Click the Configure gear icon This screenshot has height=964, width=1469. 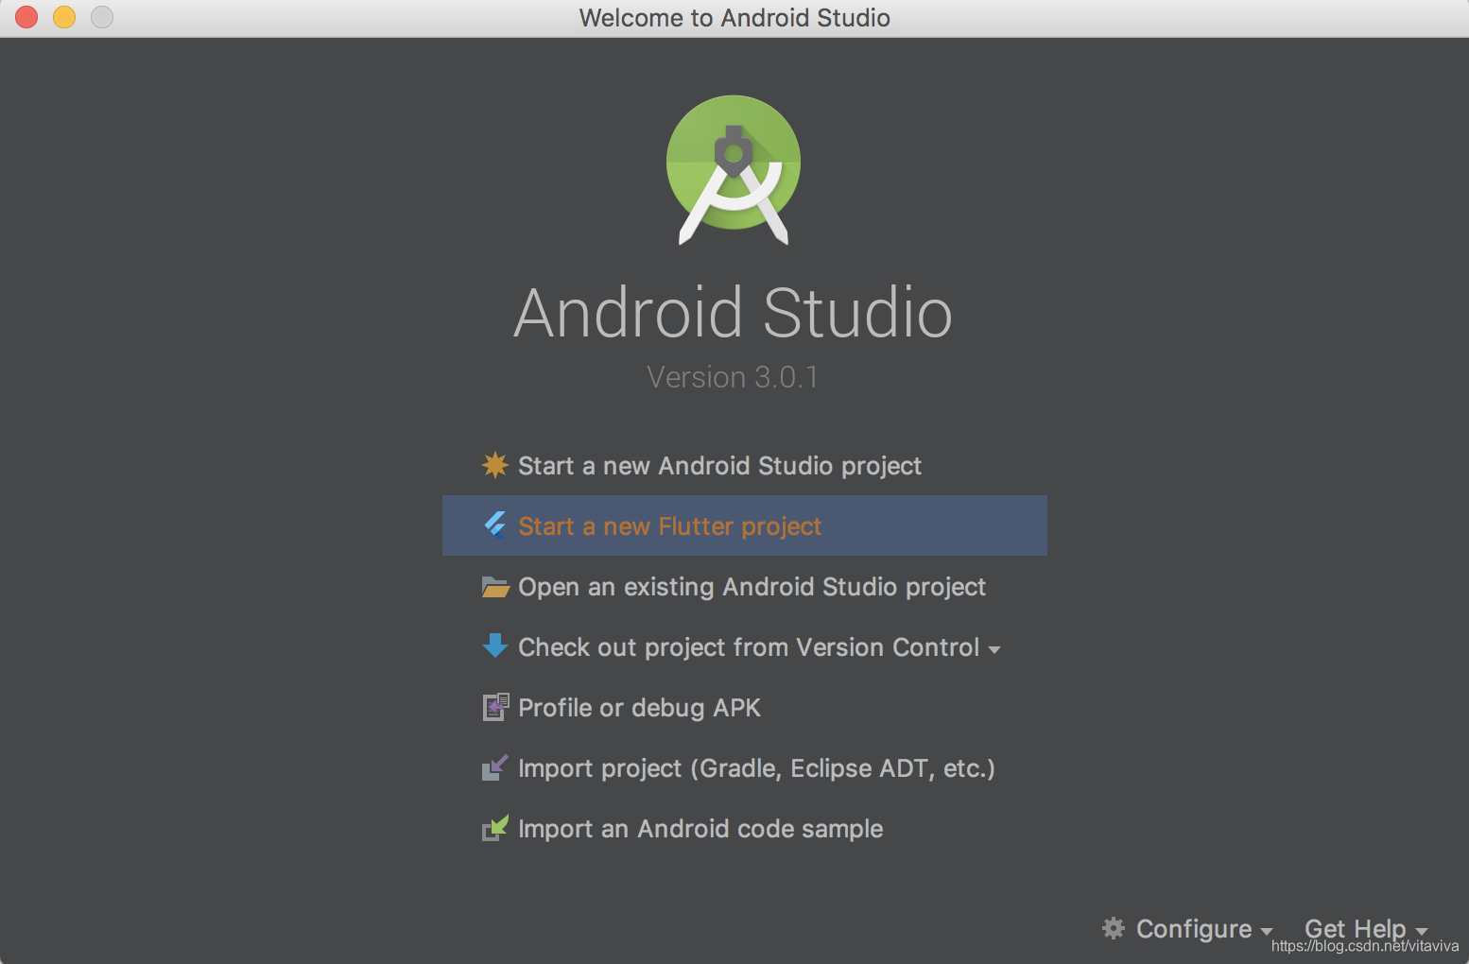pos(1114,928)
